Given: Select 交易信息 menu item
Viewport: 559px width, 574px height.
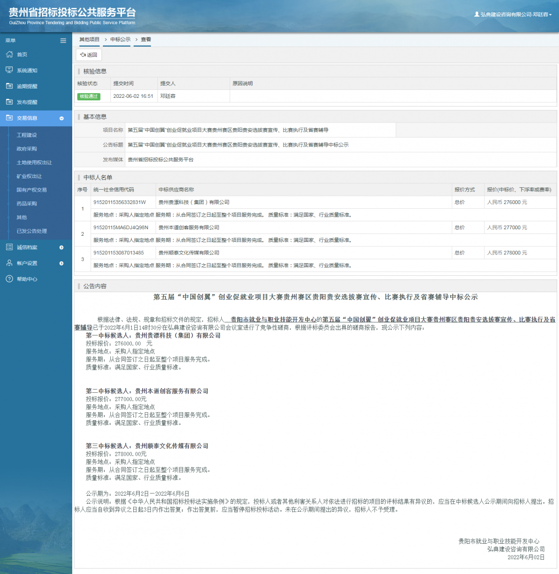Looking at the screenshot, I should coord(27,118).
